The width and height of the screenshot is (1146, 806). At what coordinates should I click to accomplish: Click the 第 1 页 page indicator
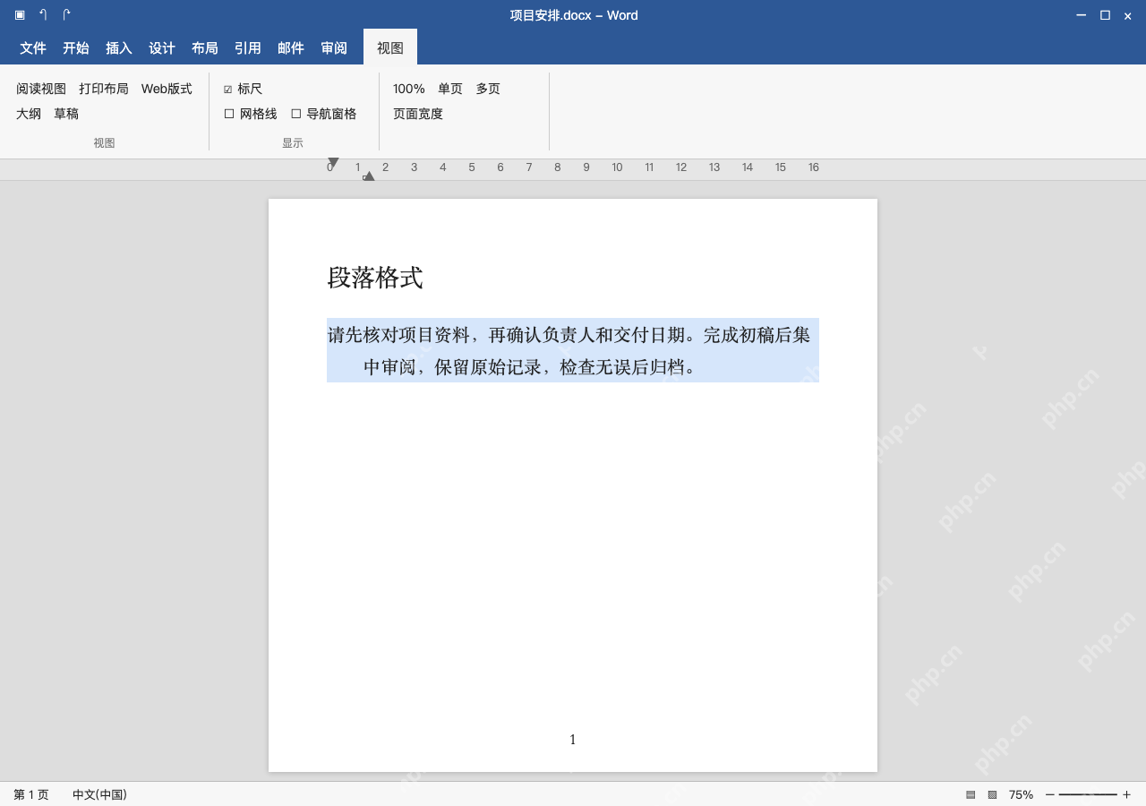[x=31, y=794]
